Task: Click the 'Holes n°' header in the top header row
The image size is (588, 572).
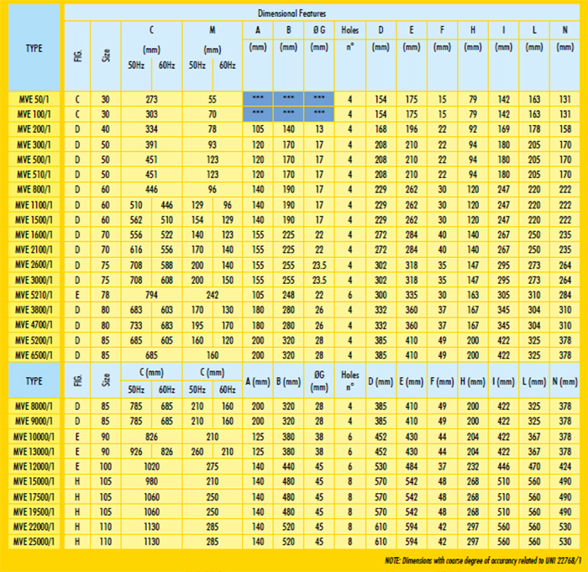Action: pos(350,39)
